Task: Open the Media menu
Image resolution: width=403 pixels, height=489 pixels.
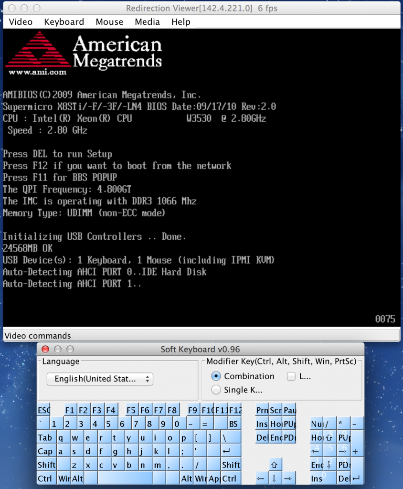Action: pyautogui.click(x=147, y=22)
